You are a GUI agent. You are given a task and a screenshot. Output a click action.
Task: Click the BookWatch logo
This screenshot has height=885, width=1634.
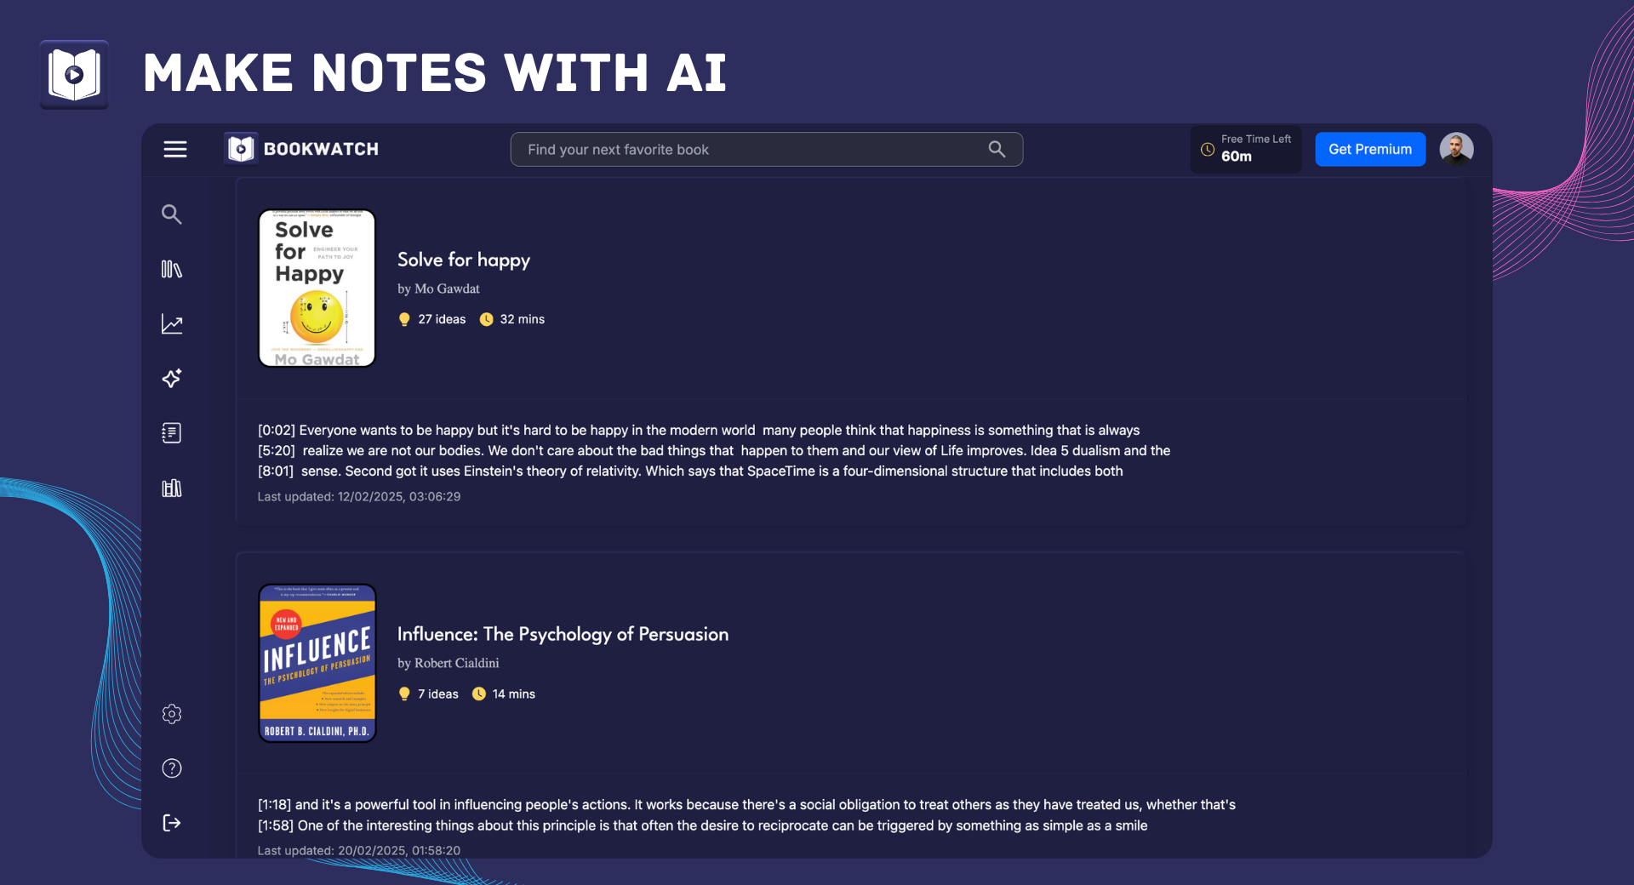click(302, 149)
